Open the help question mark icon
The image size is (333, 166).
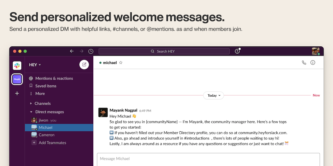click(x=237, y=51)
